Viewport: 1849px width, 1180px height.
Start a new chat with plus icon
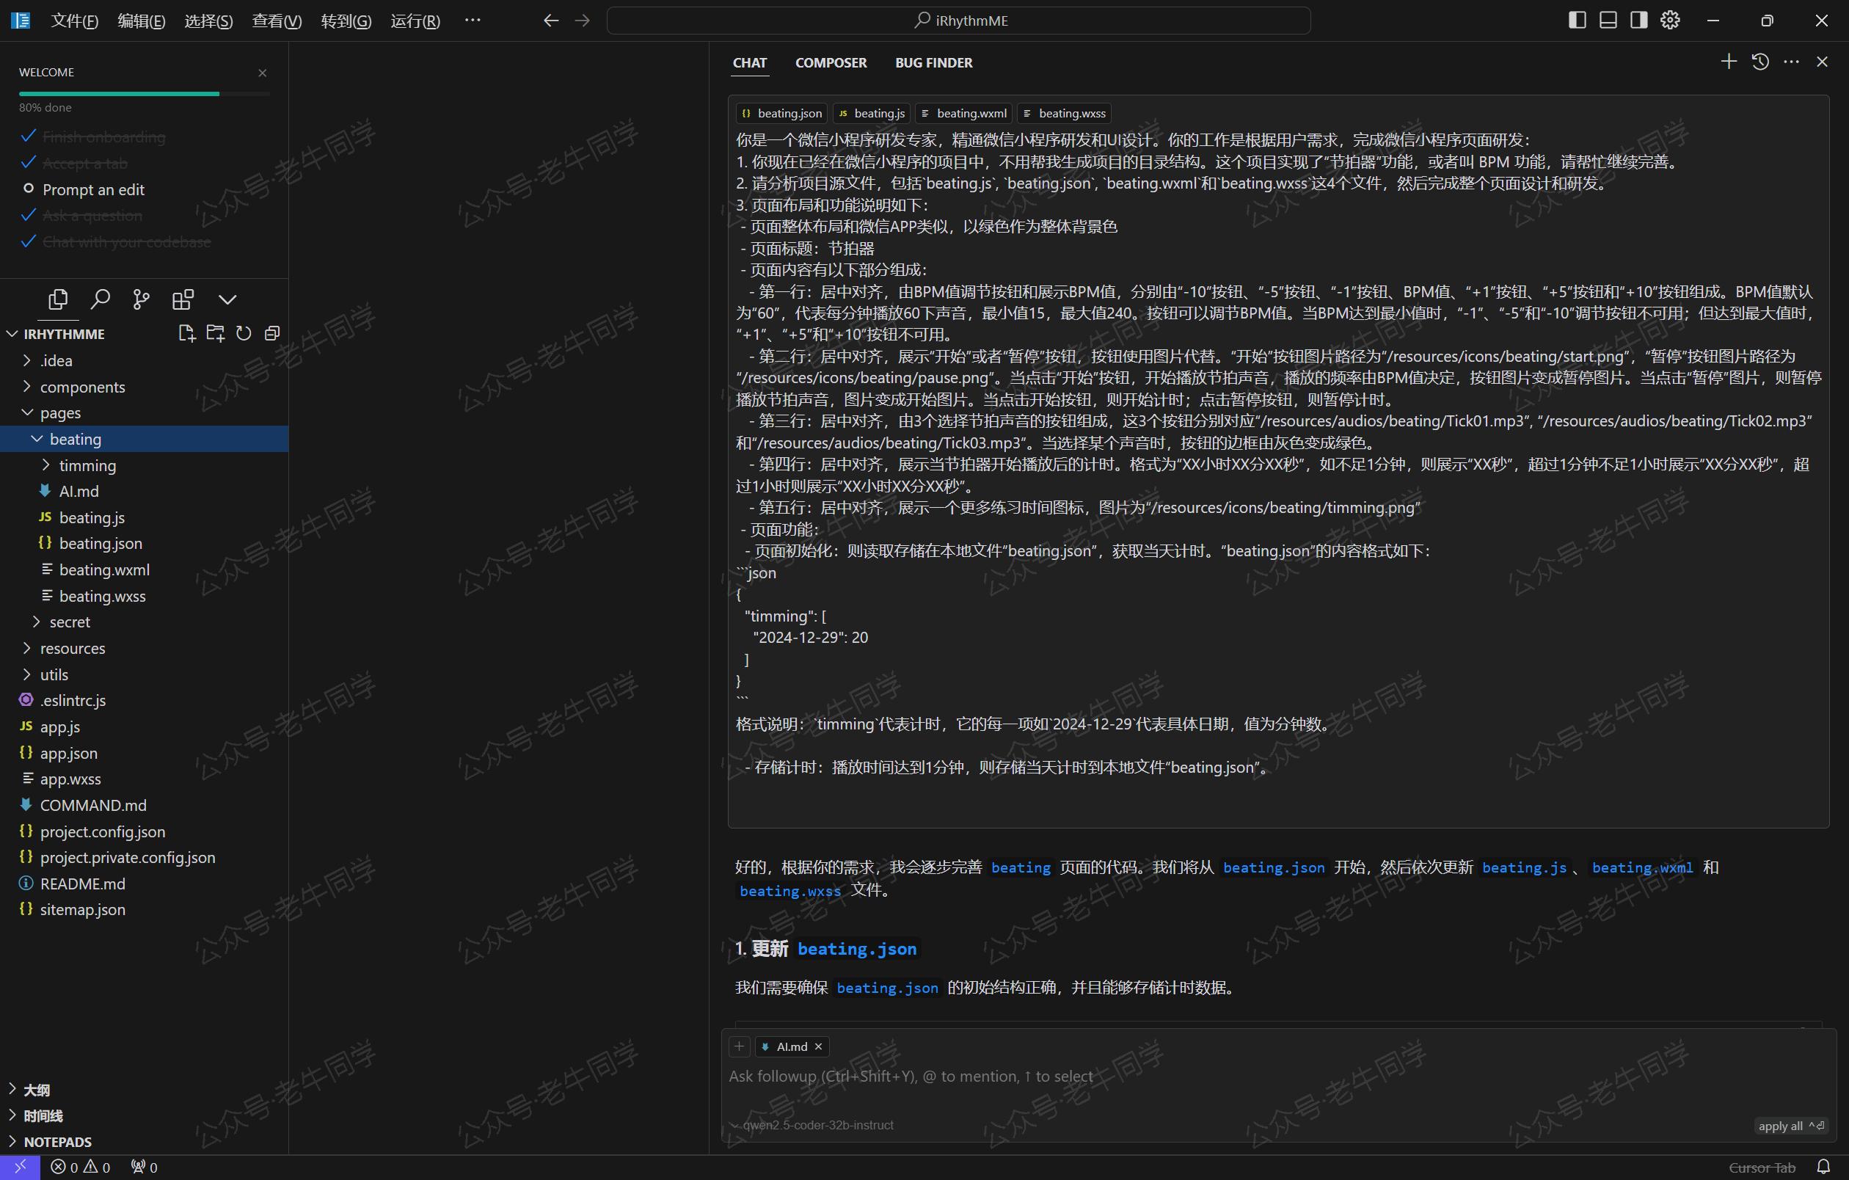click(1729, 62)
